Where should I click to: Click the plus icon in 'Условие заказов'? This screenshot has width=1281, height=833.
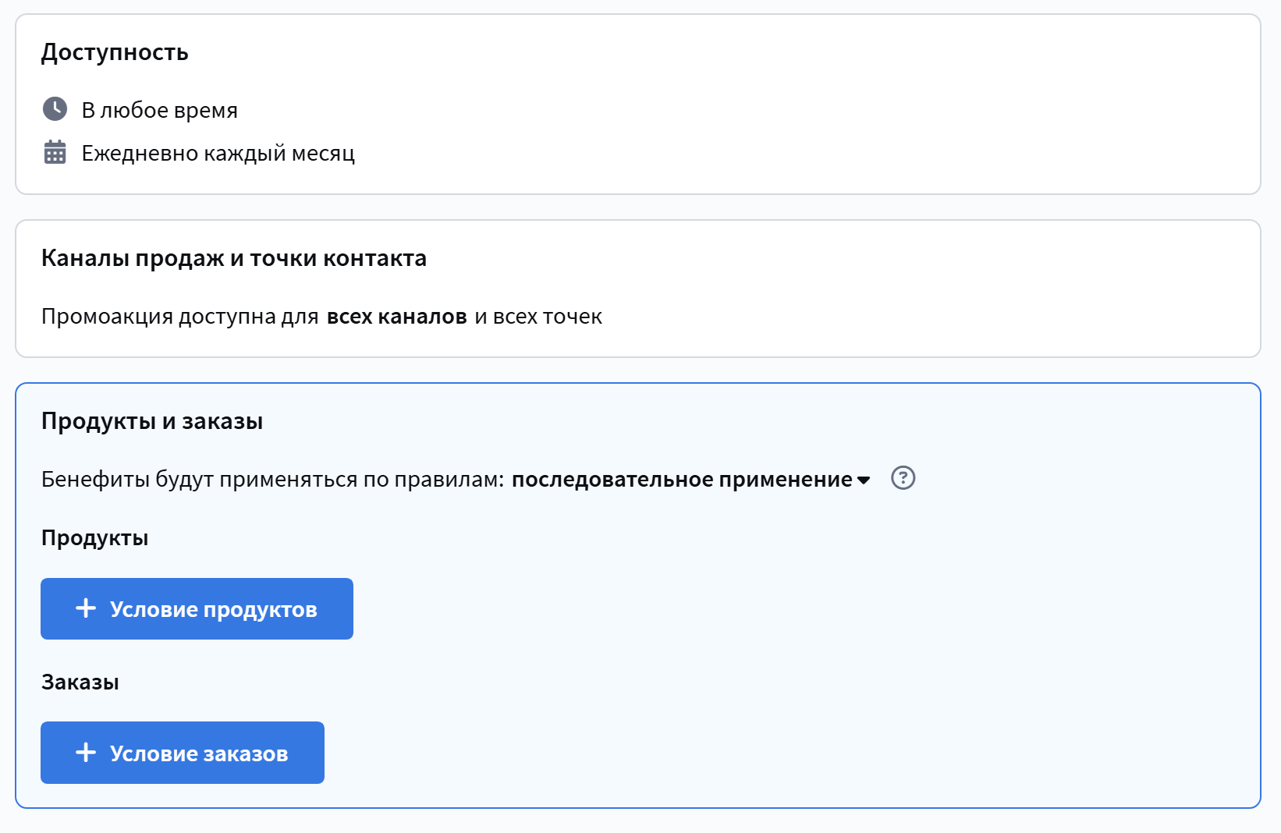tap(86, 753)
